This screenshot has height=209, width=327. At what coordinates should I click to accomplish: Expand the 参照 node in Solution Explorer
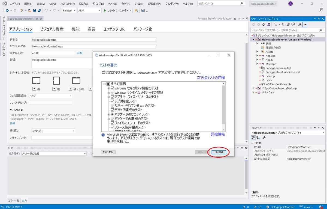coord(257,43)
